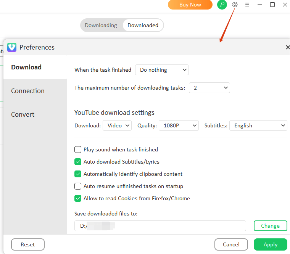Open settings via the gear icon

click(235, 5)
